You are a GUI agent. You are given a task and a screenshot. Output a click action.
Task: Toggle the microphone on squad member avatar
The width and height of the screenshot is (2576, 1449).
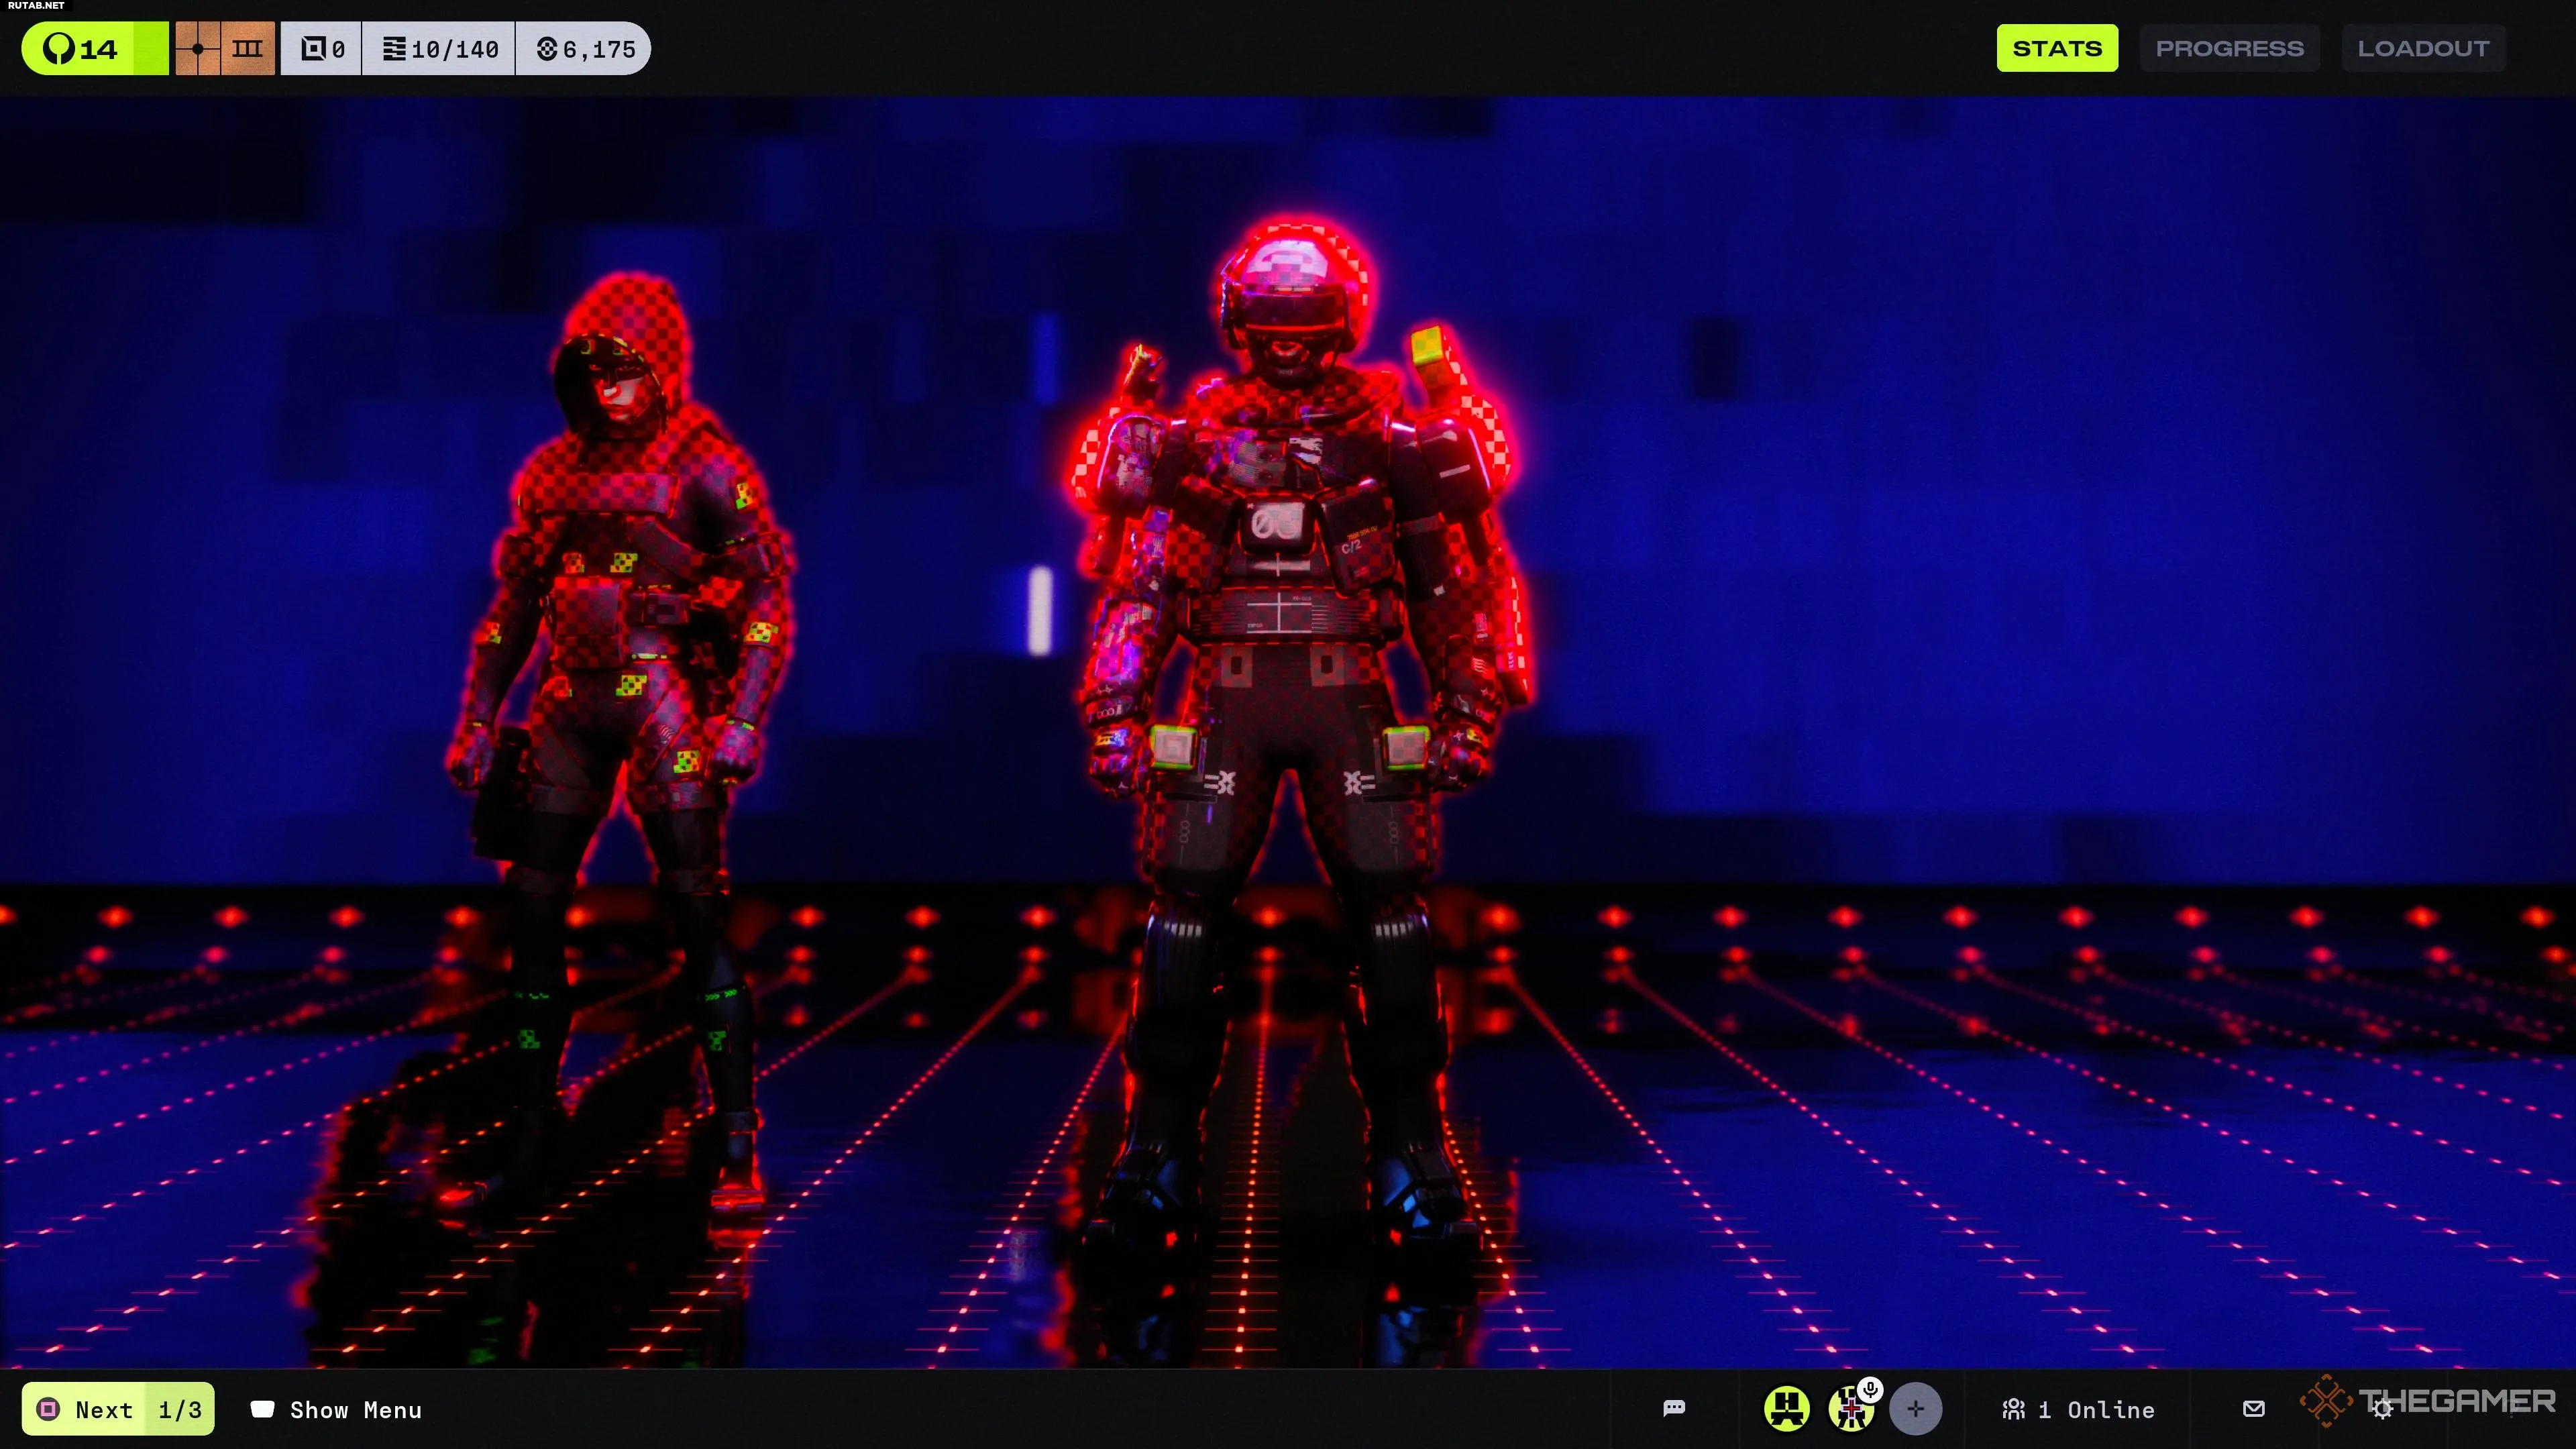pyautogui.click(x=1870, y=1389)
